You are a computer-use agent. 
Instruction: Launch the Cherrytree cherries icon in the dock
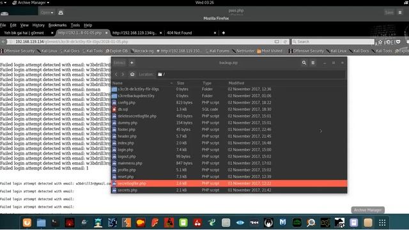pos(197,223)
